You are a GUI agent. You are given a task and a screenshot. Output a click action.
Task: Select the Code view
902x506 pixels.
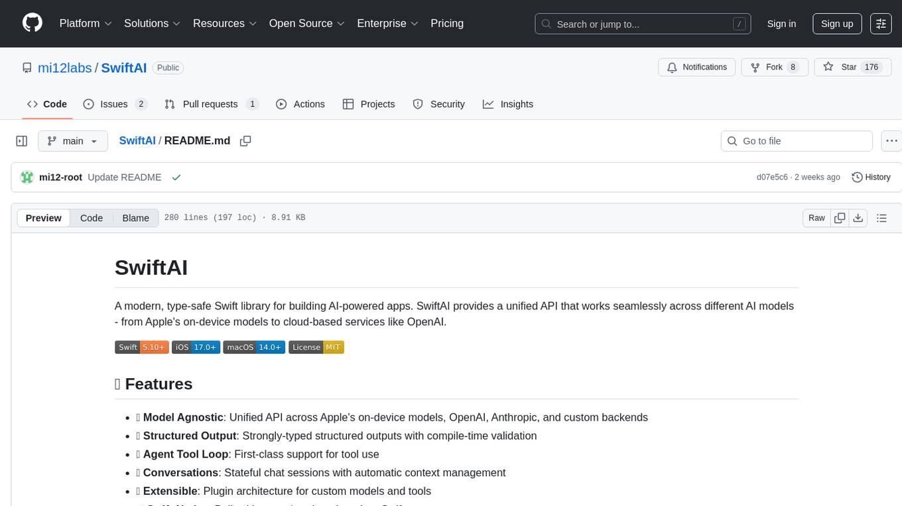(92, 218)
